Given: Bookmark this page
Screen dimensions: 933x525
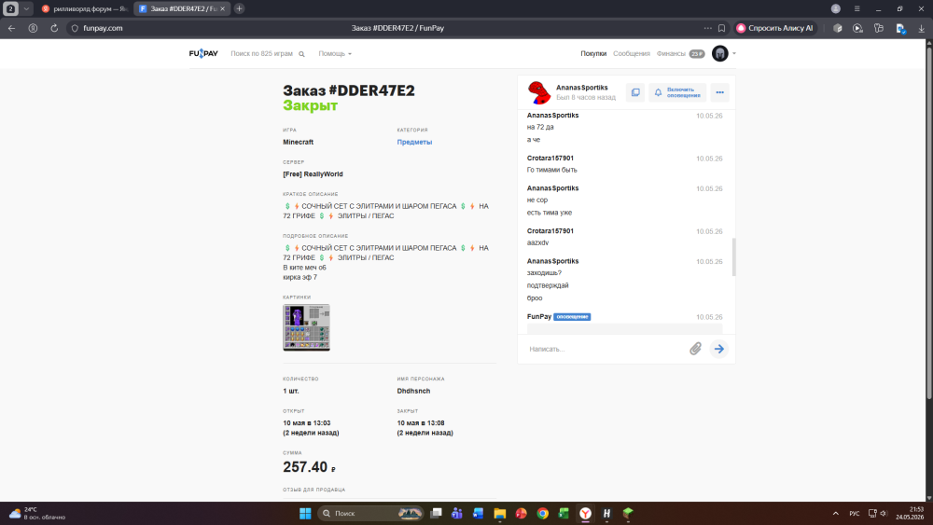Looking at the screenshot, I should pos(722,28).
